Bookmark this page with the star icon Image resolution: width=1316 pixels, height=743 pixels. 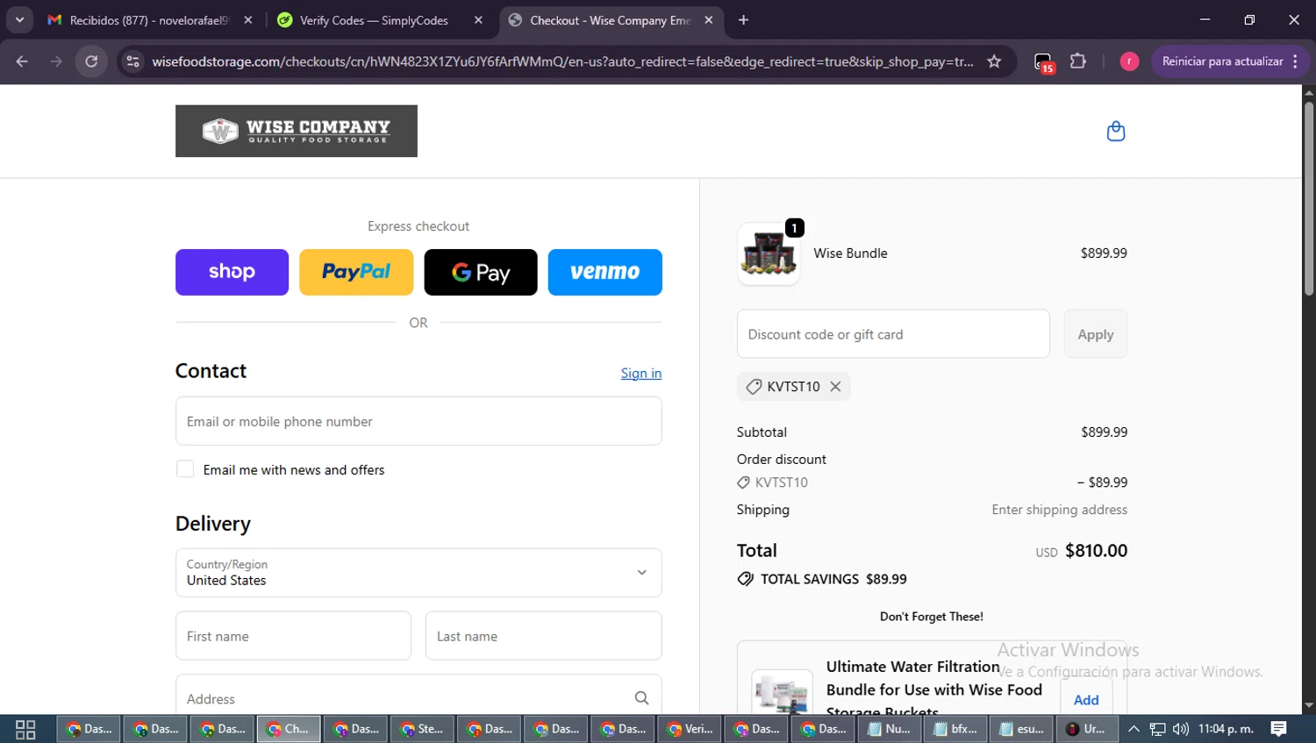tap(994, 61)
